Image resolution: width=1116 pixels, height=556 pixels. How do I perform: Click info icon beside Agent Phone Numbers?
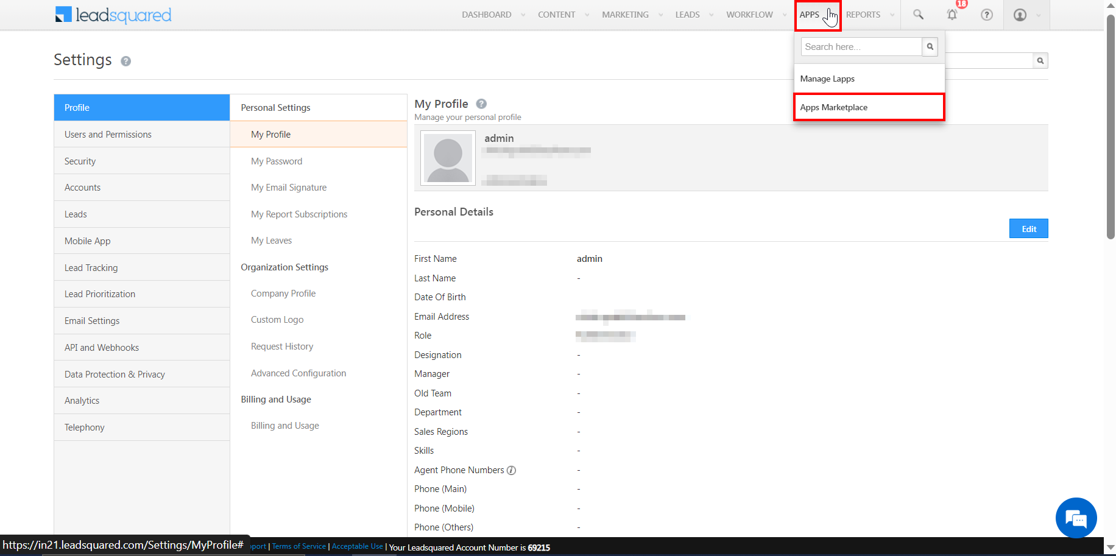(x=512, y=470)
